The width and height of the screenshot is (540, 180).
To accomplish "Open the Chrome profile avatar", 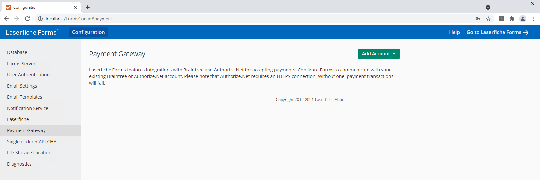I will click(x=523, y=19).
